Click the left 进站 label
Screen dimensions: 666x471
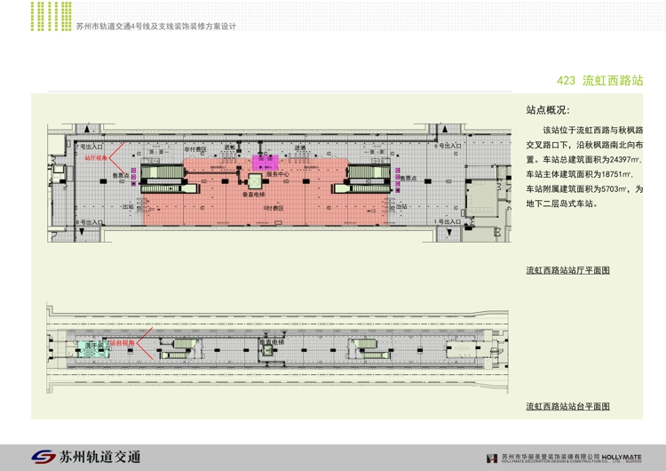click(x=230, y=148)
